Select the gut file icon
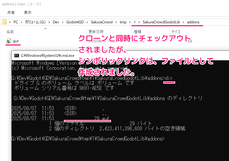Screen dimensions: 229x161 8,41
